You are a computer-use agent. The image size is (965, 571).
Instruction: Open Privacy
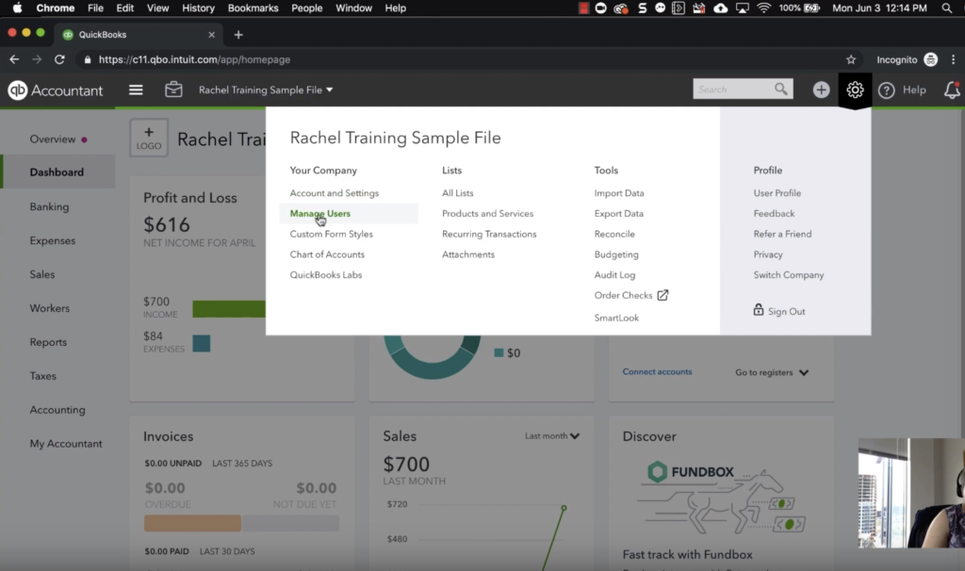point(768,254)
